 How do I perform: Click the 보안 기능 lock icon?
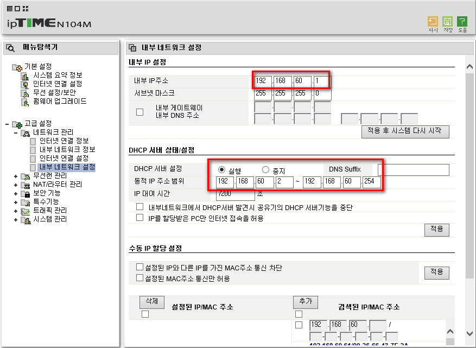[26, 194]
